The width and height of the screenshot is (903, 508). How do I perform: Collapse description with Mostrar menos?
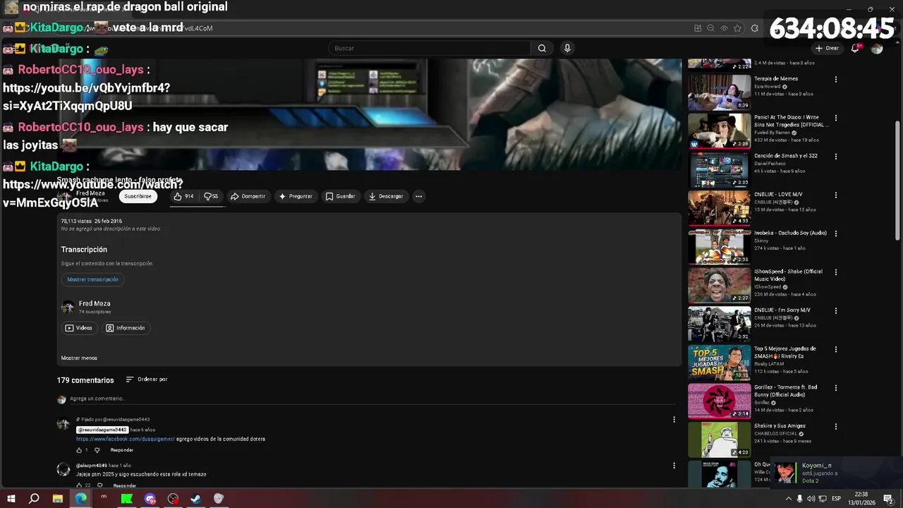[79, 358]
